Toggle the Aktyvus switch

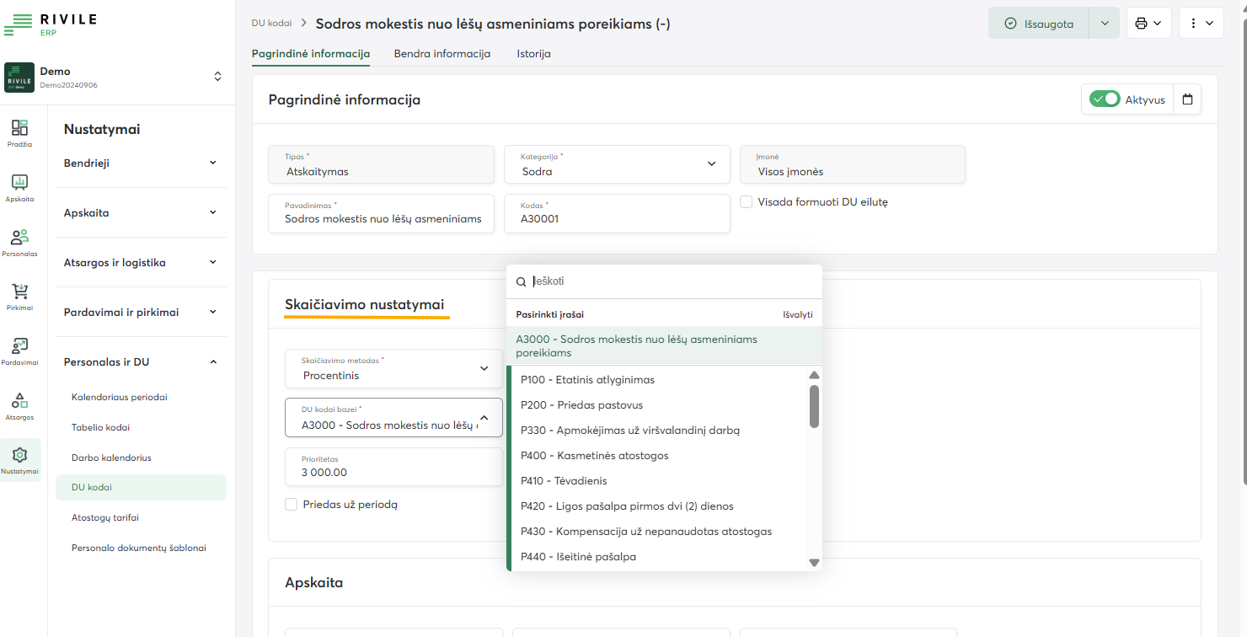(x=1104, y=99)
